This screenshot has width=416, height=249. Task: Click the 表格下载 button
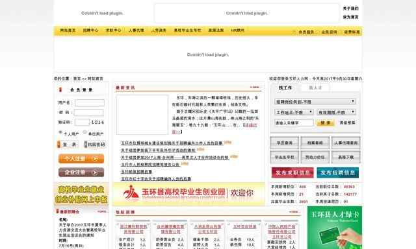[x=346, y=157]
